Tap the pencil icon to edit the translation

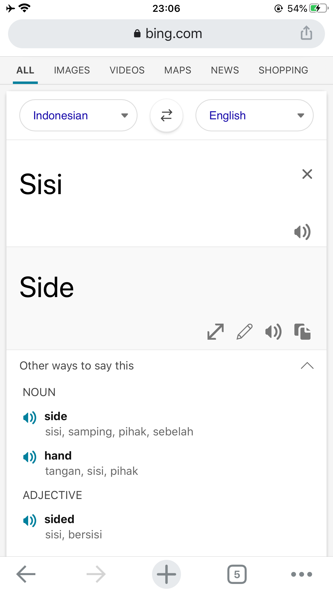point(245,332)
